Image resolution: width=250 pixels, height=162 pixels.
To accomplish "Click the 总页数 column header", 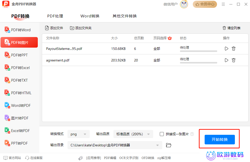I will [139, 38].
